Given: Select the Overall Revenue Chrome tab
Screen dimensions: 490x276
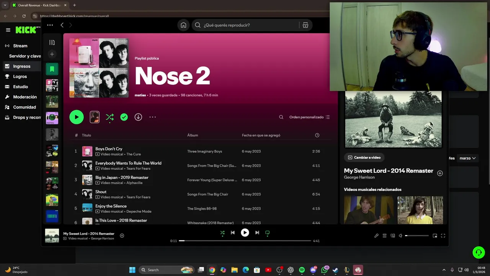Looking at the screenshot, I should point(39,5).
